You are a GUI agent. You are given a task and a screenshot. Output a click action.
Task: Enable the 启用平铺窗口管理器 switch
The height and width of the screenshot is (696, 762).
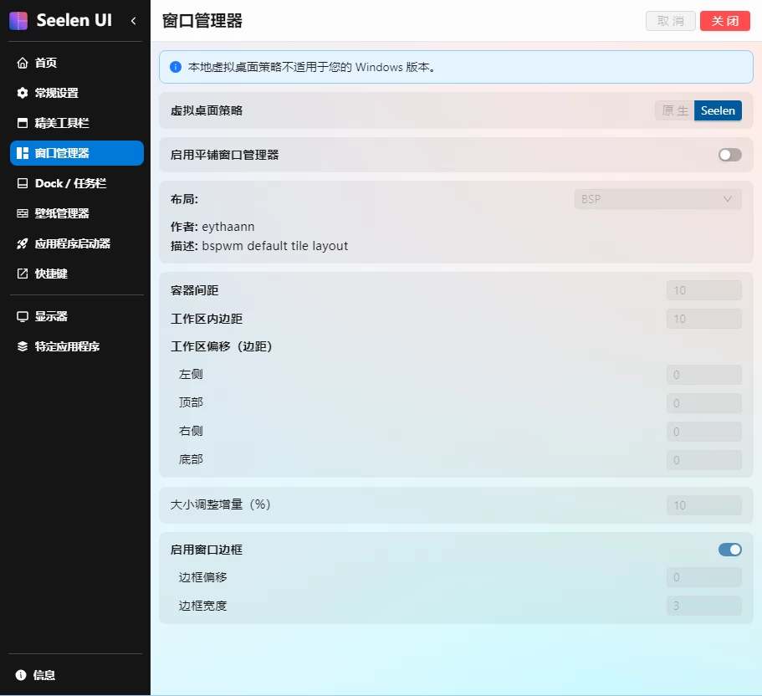(x=729, y=155)
